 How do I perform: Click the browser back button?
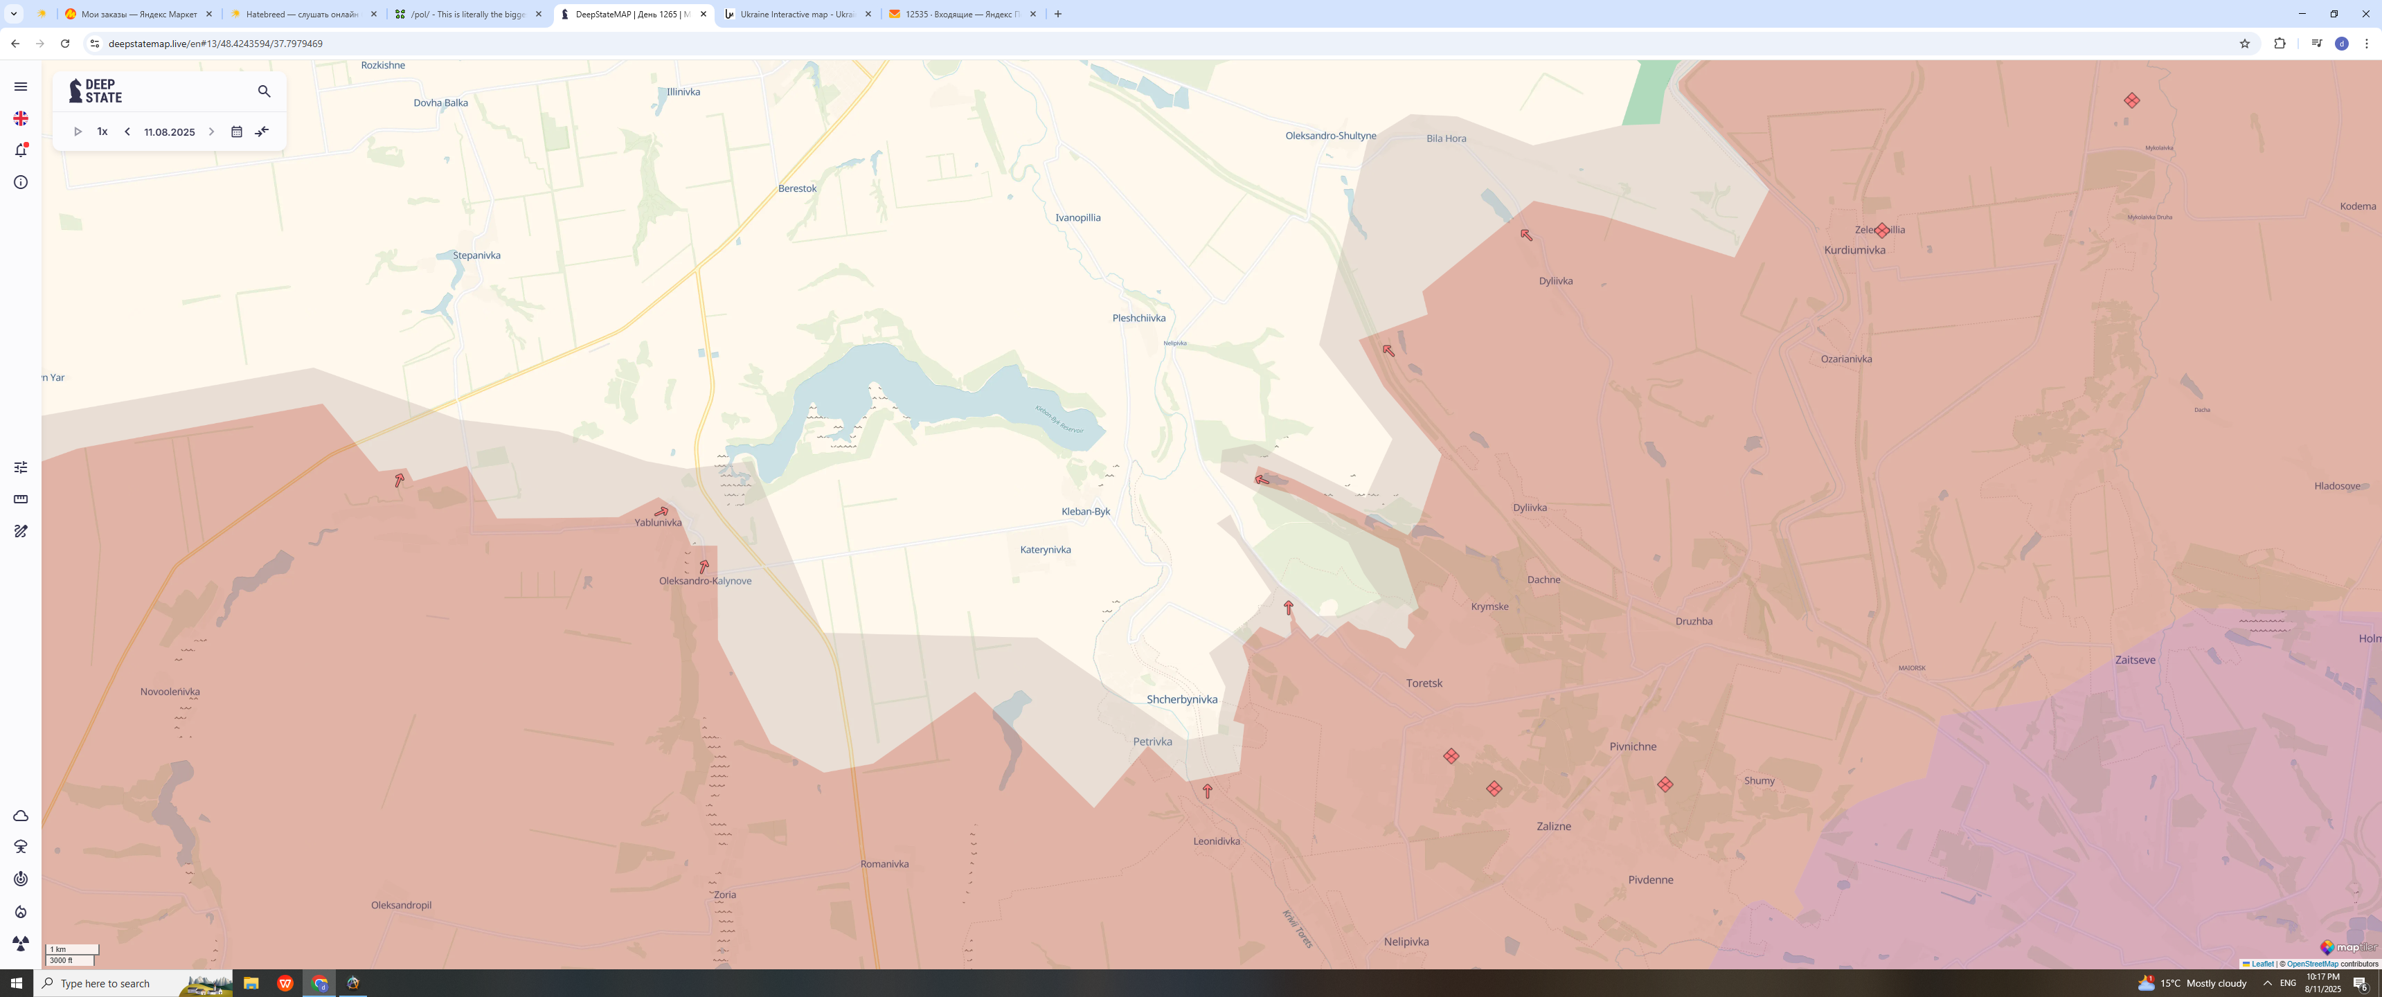[15, 44]
